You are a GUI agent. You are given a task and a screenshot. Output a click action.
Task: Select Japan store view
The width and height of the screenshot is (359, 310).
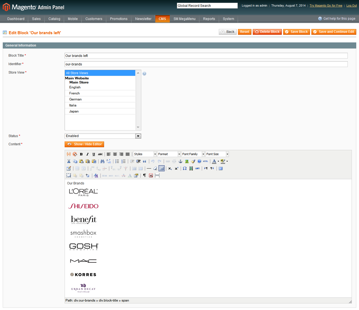(100, 111)
